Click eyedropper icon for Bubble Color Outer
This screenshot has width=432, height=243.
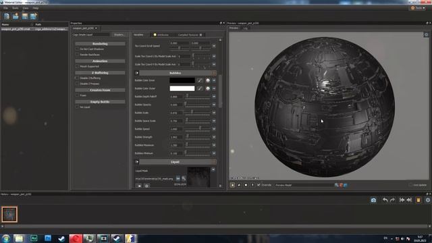click(200, 88)
